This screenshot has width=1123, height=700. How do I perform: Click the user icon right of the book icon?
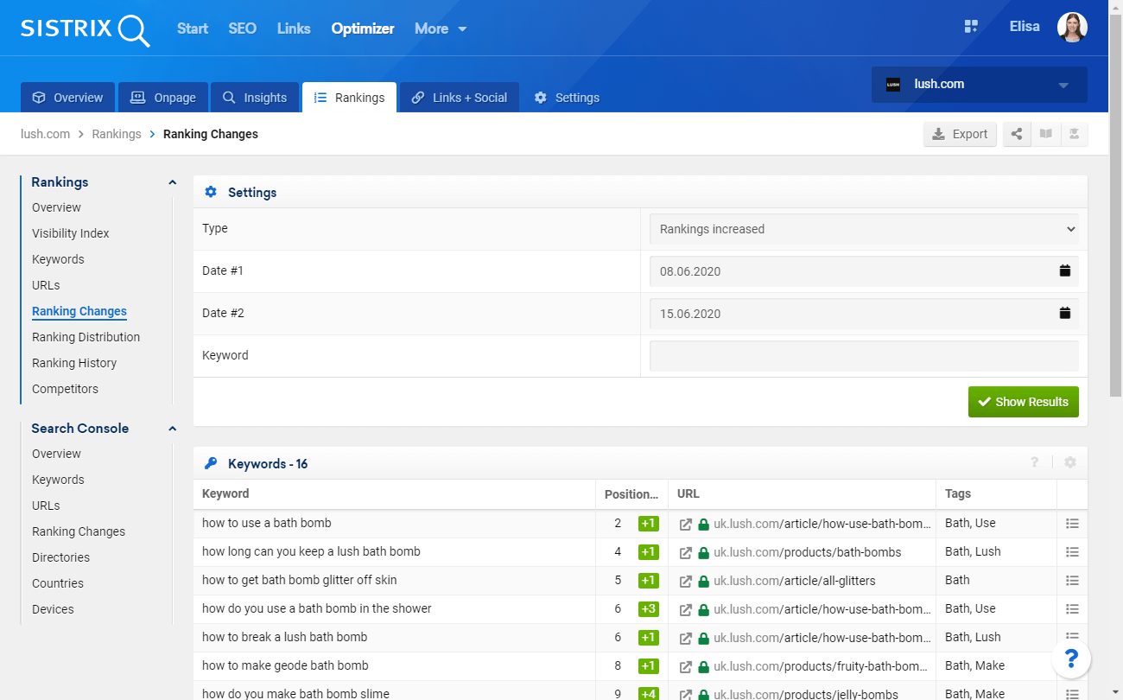[1074, 134]
